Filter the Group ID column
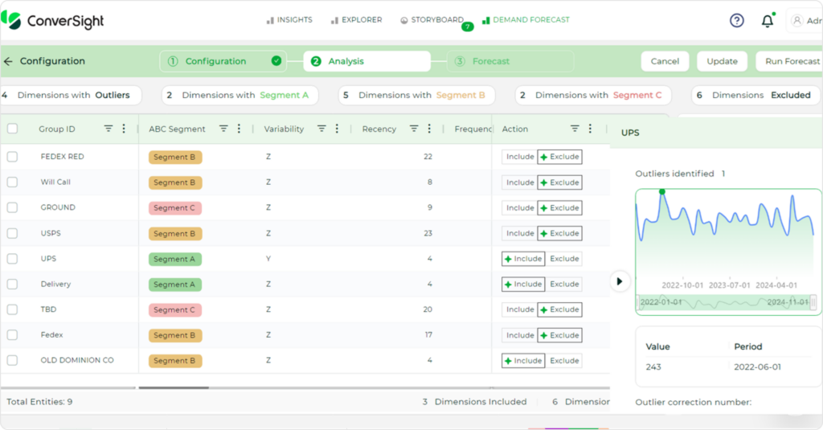 click(109, 129)
